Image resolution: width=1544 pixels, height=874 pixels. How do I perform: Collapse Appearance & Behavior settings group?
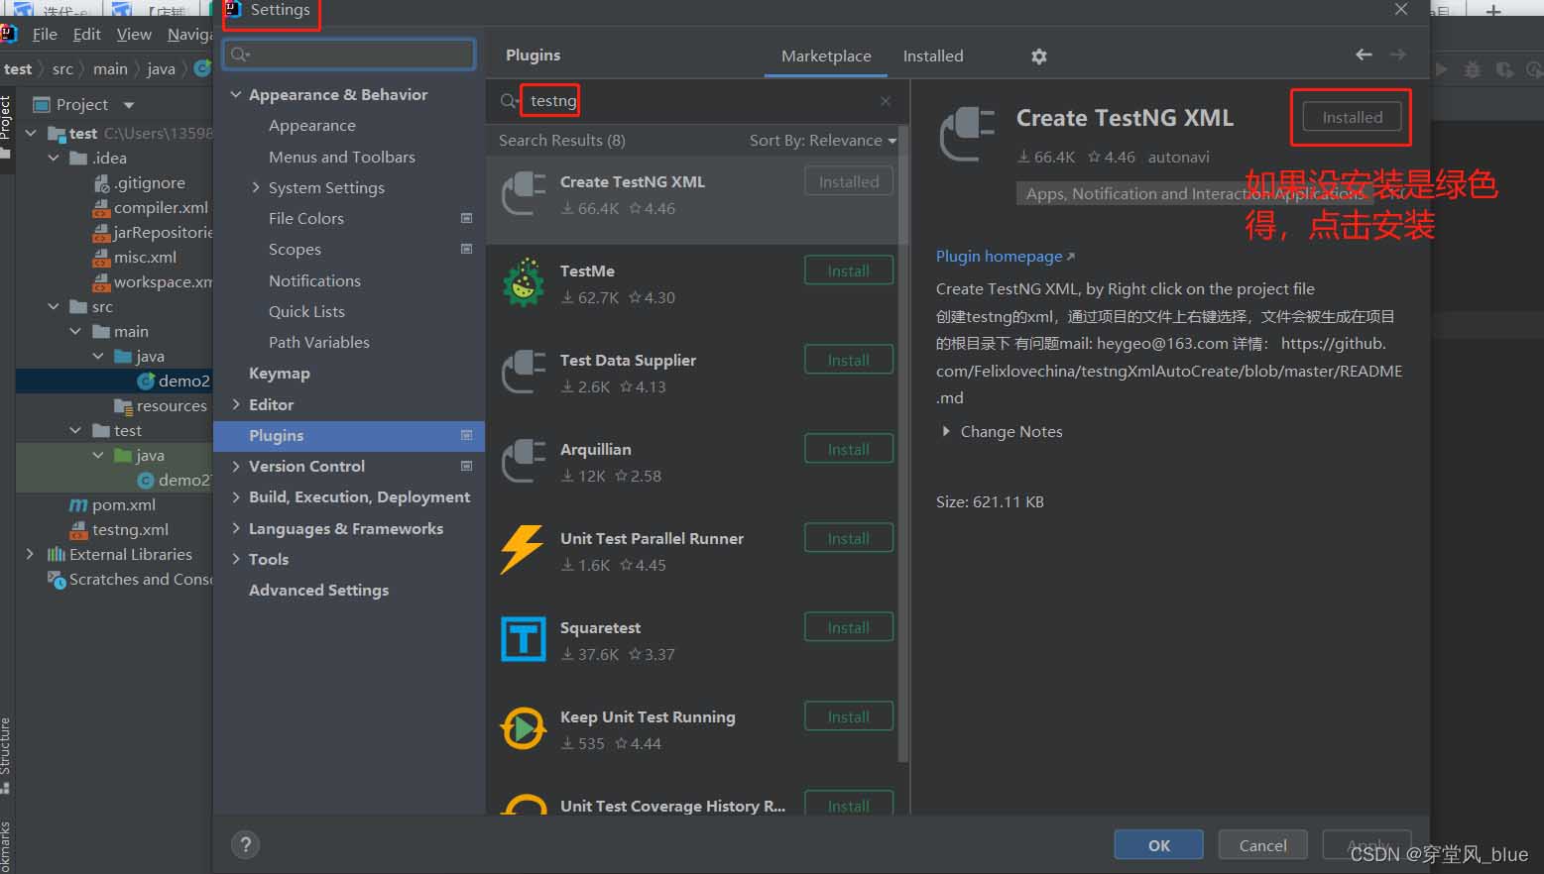[236, 94]
